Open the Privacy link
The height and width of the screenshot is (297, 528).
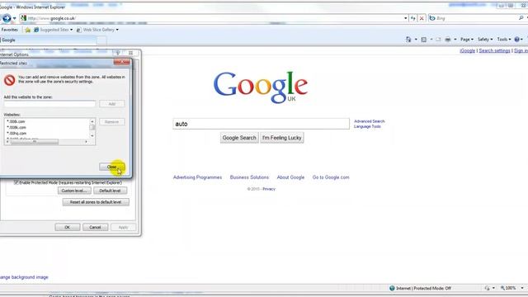click(x=269, y=189)
